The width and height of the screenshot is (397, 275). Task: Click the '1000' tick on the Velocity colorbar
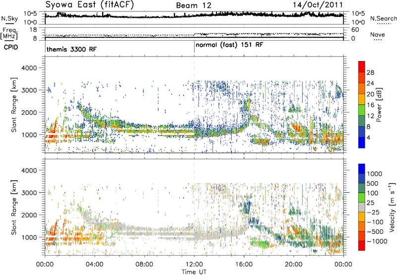point(374,174)
